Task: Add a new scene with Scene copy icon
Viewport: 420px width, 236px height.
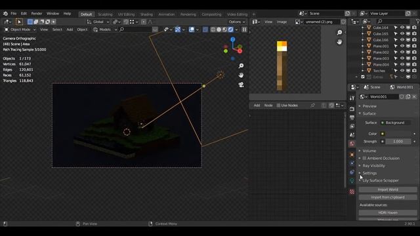Action: click(347, 13)
